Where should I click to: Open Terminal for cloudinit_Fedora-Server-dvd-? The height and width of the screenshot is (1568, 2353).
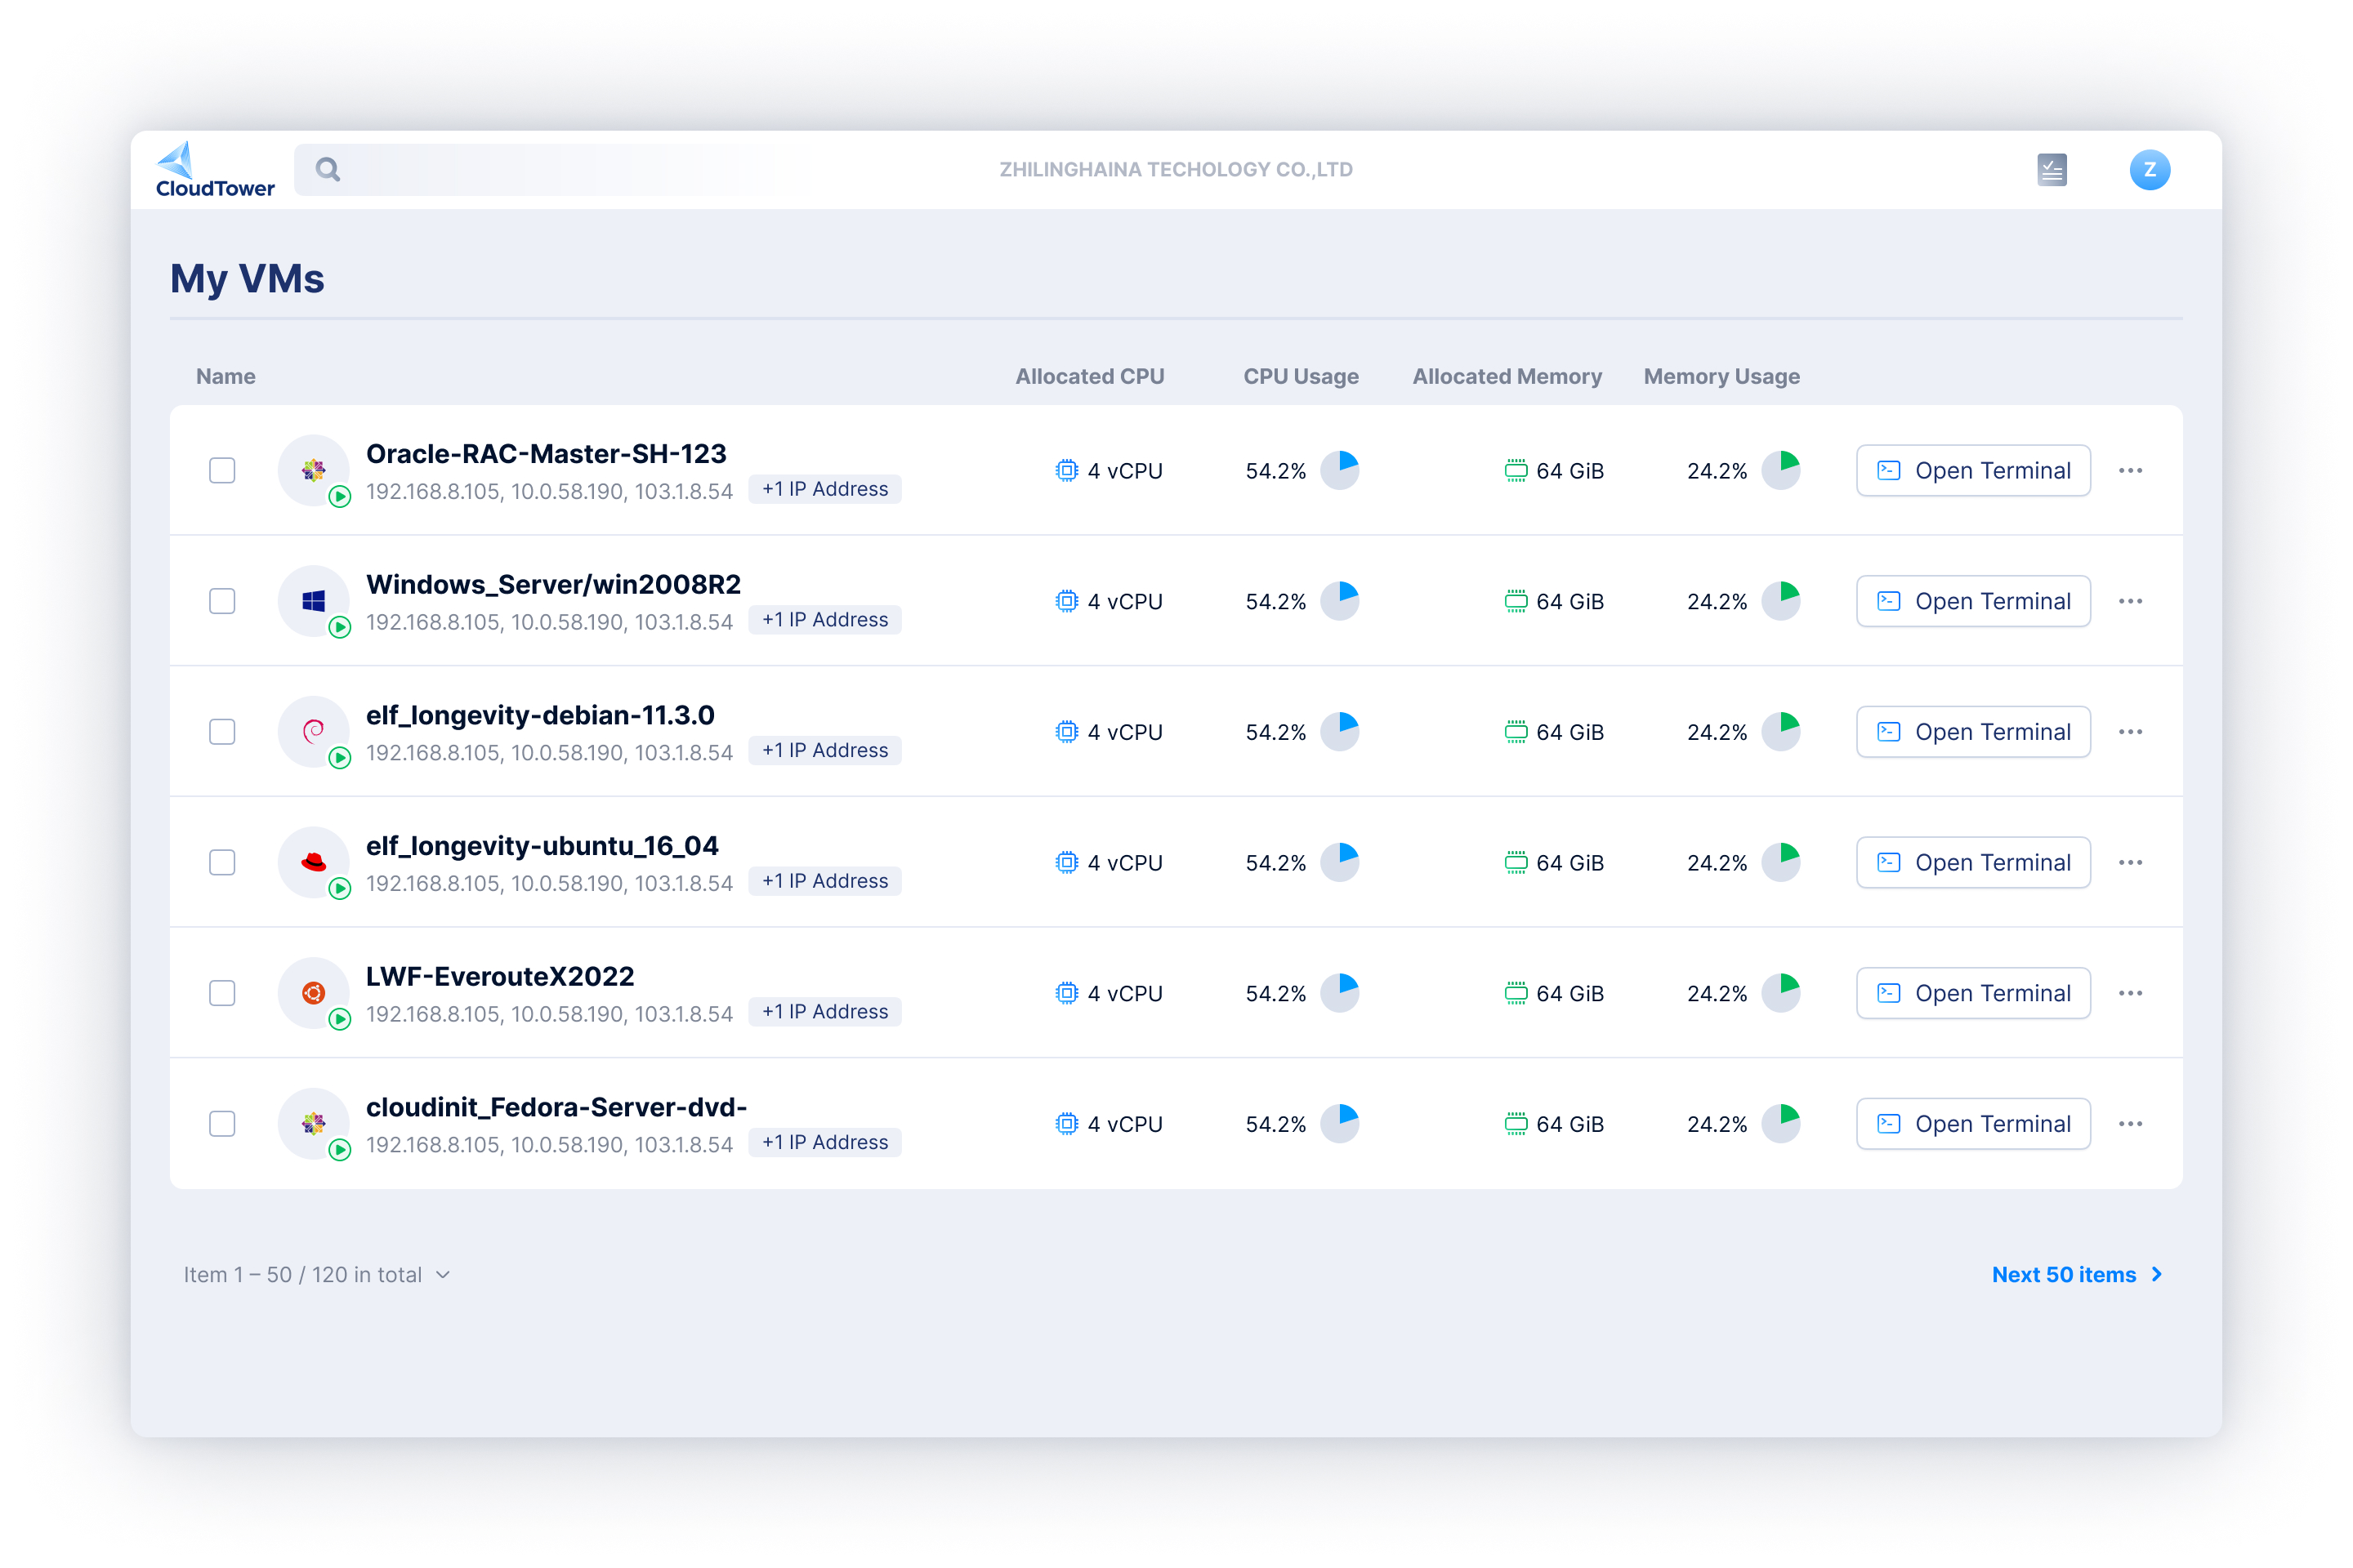1973,1124
